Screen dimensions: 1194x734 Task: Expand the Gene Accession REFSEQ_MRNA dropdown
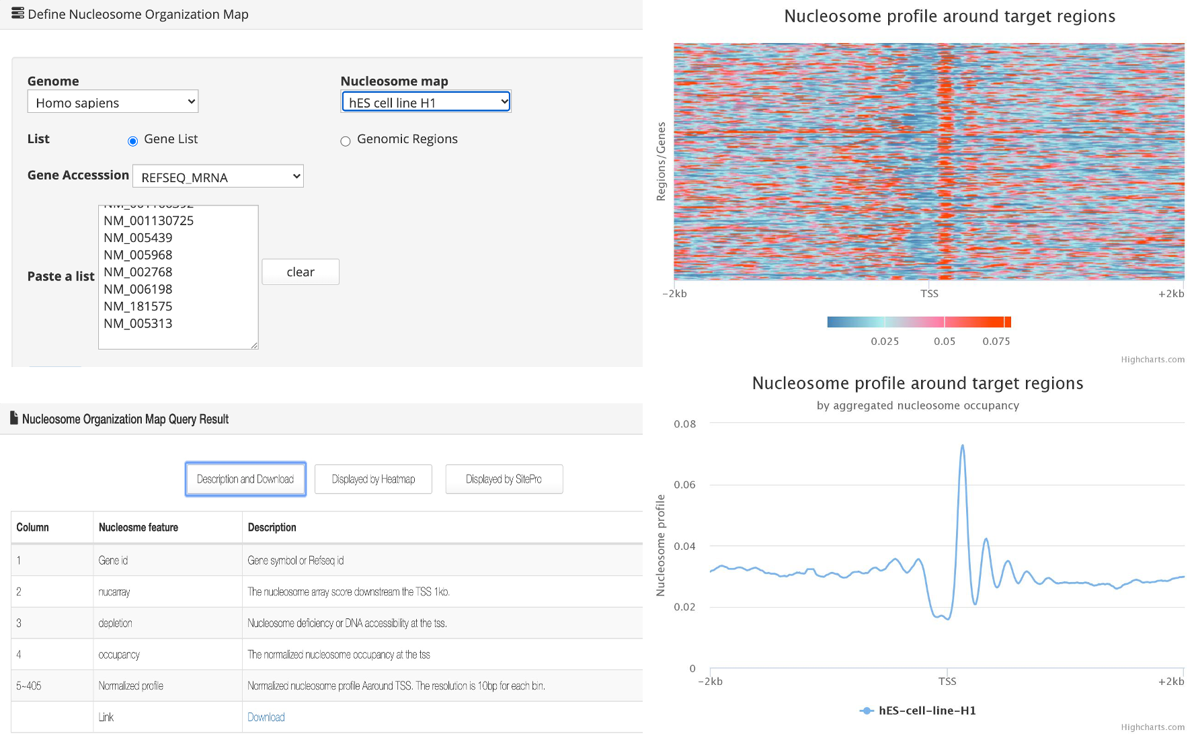pos(218,177)
